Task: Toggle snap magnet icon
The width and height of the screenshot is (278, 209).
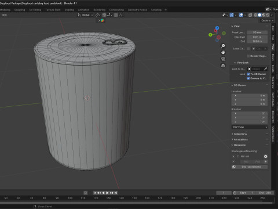Action: [x=104, y=15]
